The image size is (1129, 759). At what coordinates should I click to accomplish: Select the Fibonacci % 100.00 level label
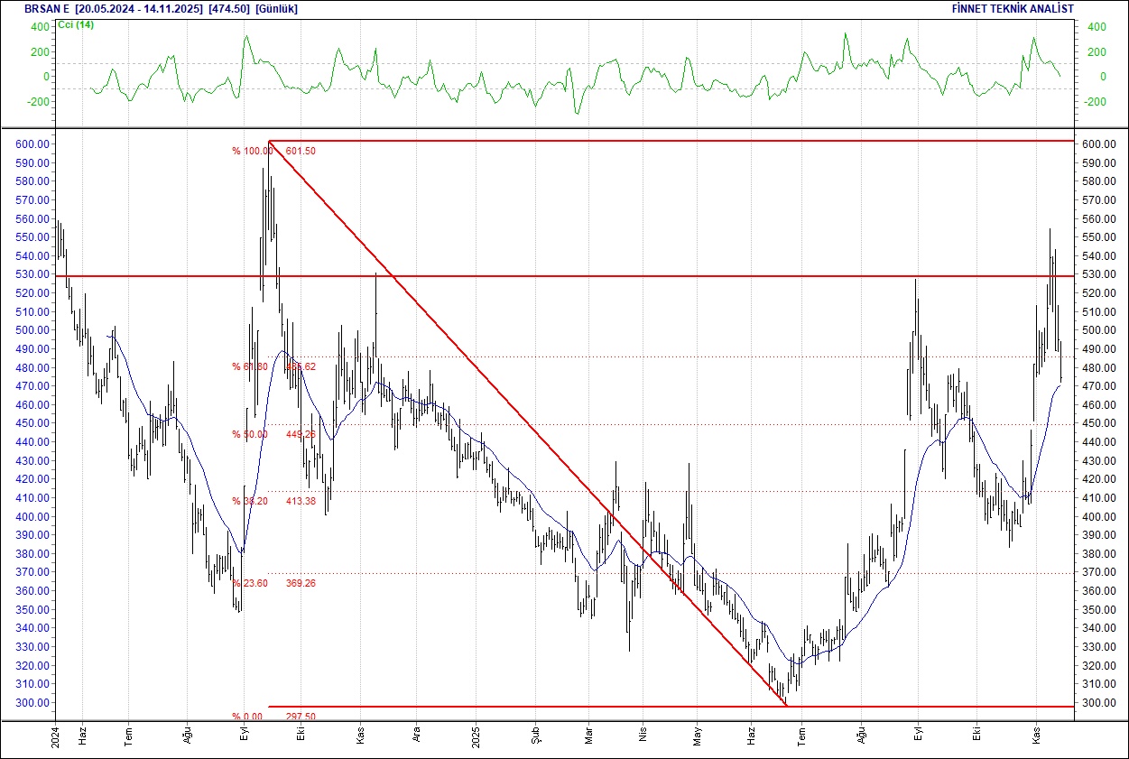252,151
